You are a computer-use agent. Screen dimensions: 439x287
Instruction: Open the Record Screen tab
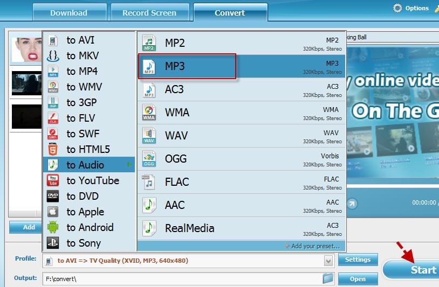coord(149,12)
